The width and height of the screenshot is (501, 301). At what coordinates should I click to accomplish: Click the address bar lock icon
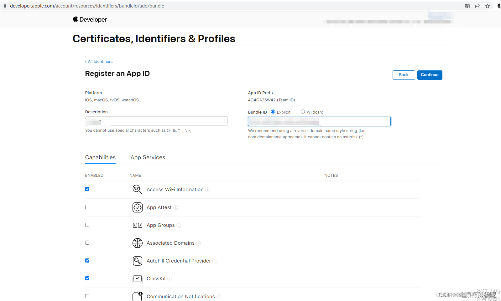click(x=5, y=6)
